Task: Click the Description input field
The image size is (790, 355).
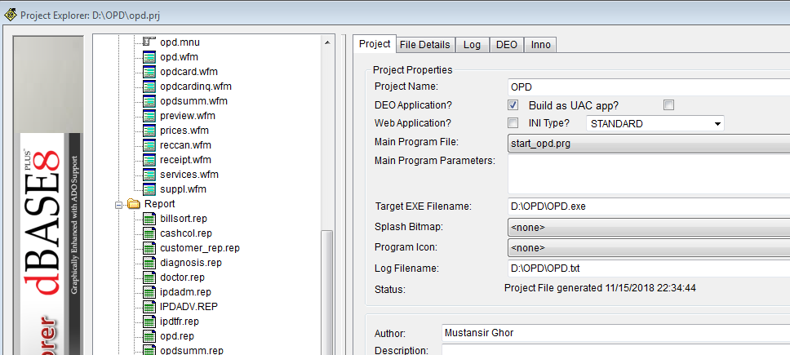Action: (615, 350)
